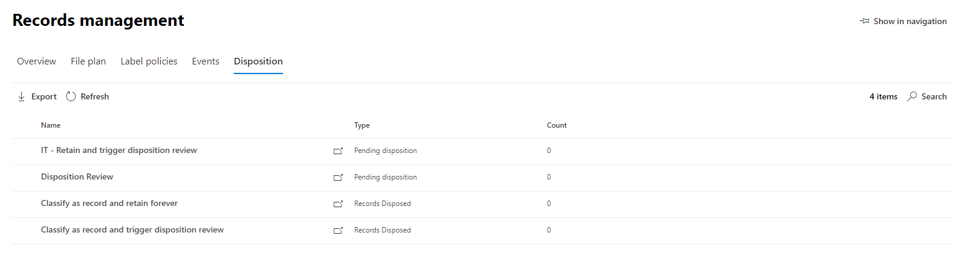This screenshot has height=259, width=965.
Task: Select the Disposition tab
Action: click(x=258, y=61)
